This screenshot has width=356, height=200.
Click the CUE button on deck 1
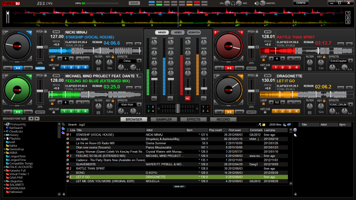(8, 68)
